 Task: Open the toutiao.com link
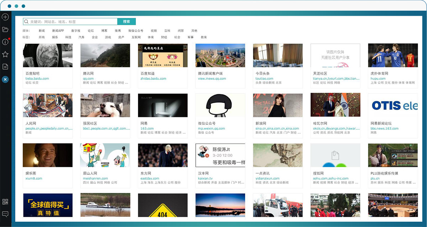tap(264, 79)
